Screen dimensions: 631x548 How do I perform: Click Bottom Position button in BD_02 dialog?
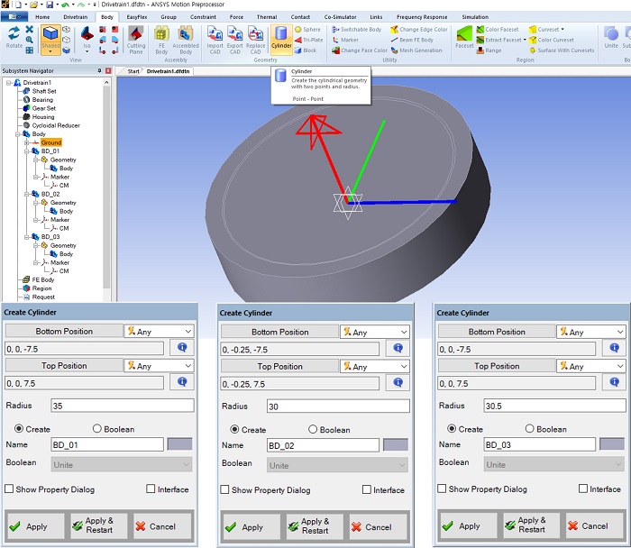279,332
